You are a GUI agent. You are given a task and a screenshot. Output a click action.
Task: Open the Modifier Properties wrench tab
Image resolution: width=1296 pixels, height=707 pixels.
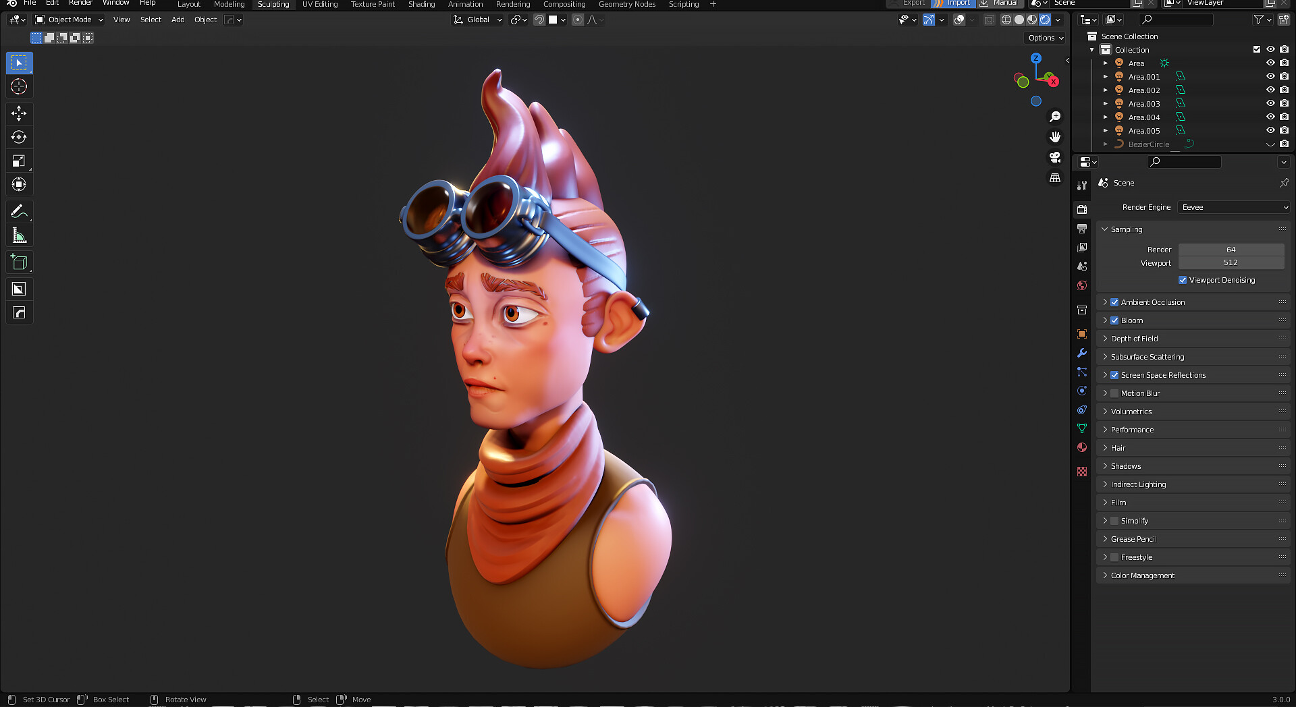coord(1081,353)
